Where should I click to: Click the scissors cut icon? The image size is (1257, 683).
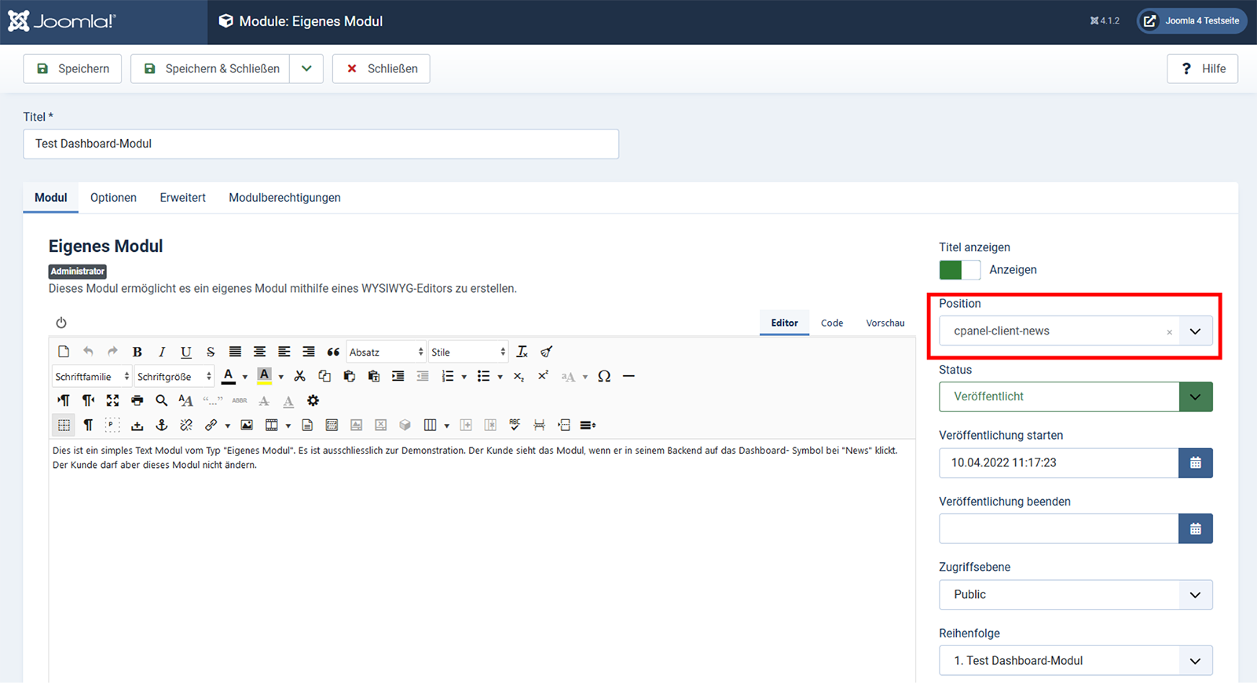pyautogui.click(x=299, y=377)
